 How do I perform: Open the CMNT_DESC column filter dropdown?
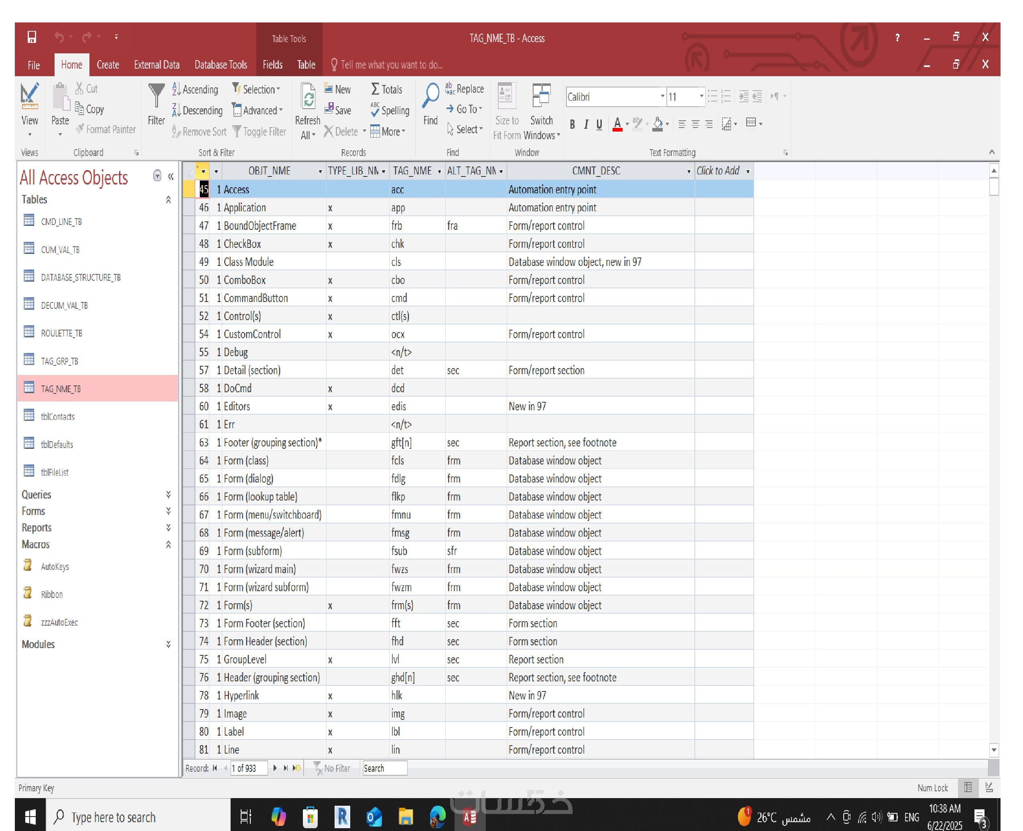688,171
